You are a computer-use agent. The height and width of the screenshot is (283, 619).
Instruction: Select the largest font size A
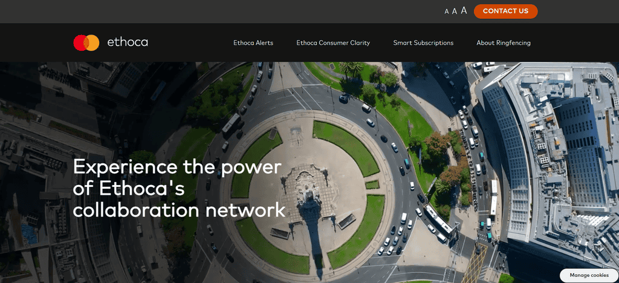464,11
